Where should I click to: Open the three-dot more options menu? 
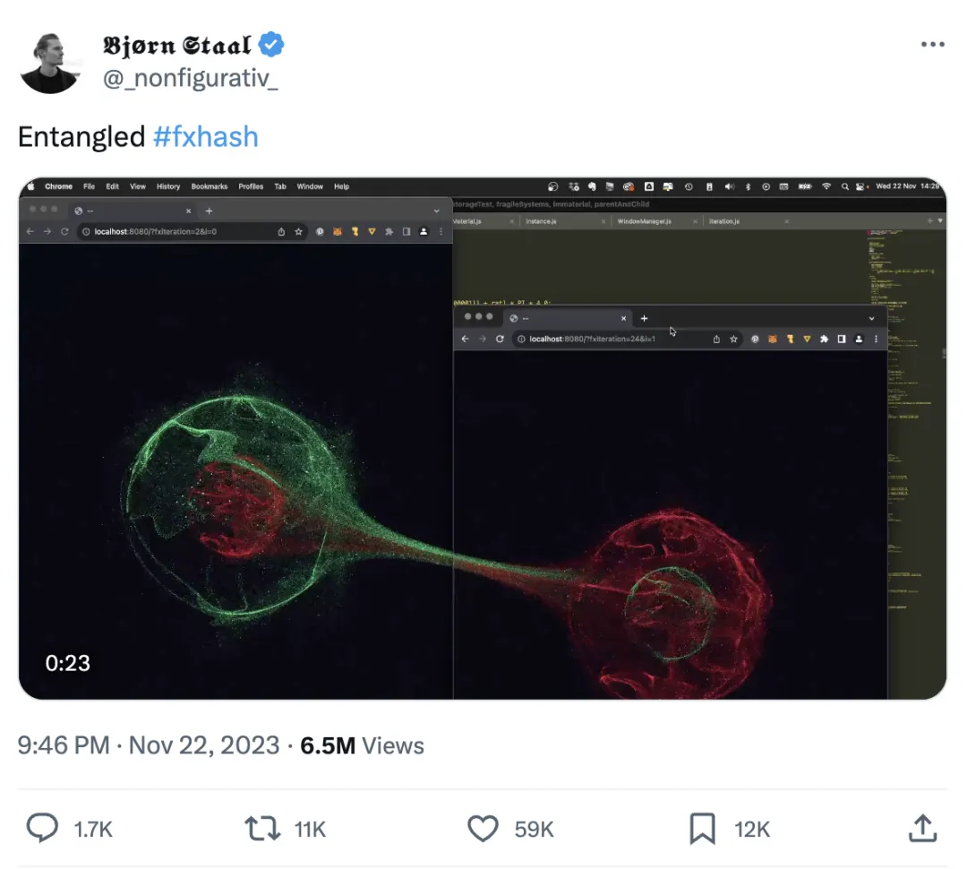click(933, 45)
